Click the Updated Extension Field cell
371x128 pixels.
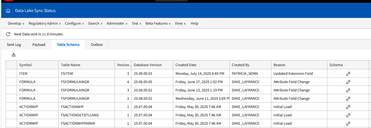point(299,74)
